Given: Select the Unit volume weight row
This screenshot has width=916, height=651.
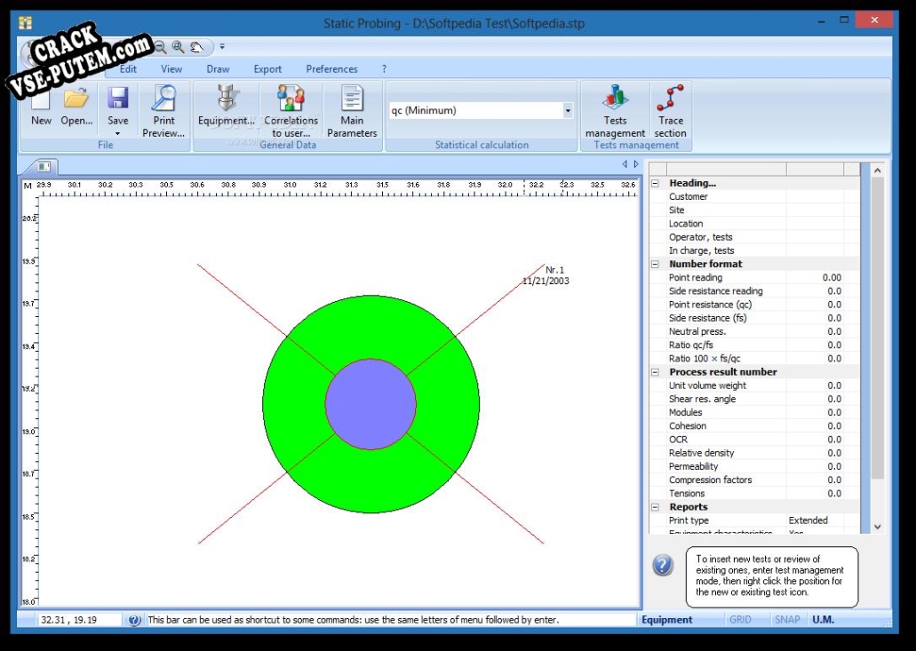Looking at the screenshot, I should point(754,385).
